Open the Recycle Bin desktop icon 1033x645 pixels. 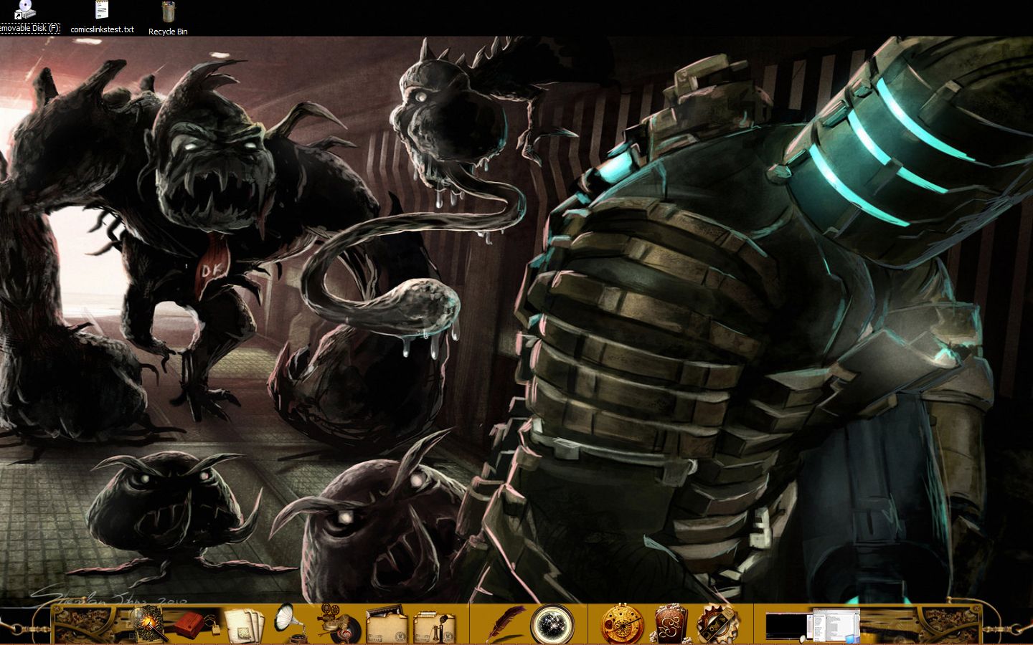(x=168, y=11)
